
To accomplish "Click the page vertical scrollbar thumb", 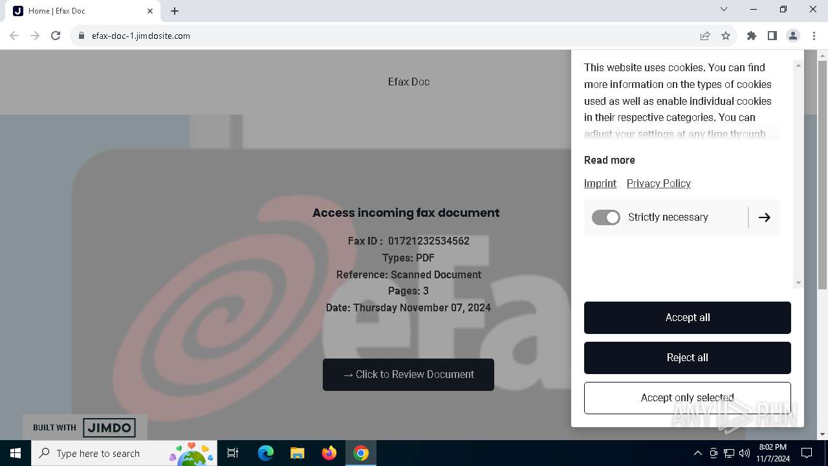I will (822, 175).
